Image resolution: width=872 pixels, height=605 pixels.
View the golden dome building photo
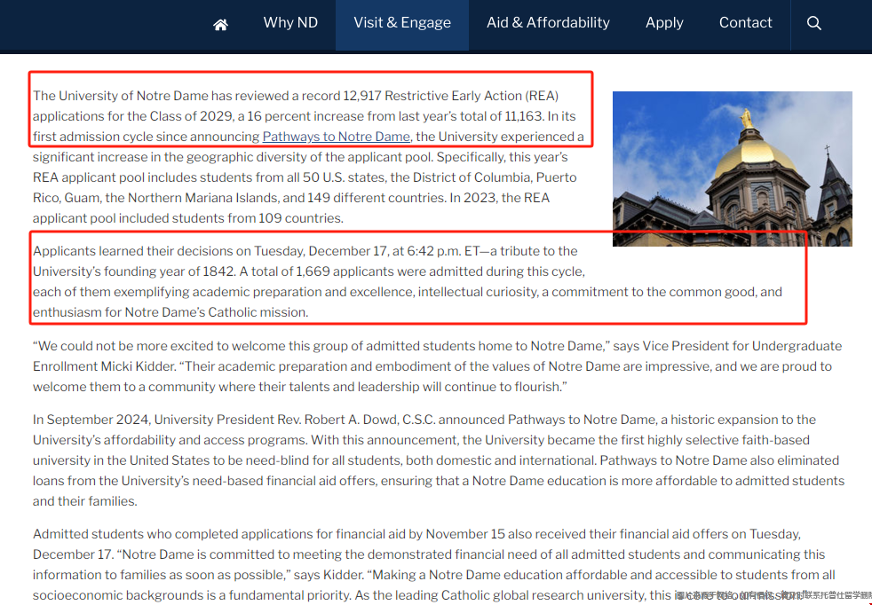732,169
